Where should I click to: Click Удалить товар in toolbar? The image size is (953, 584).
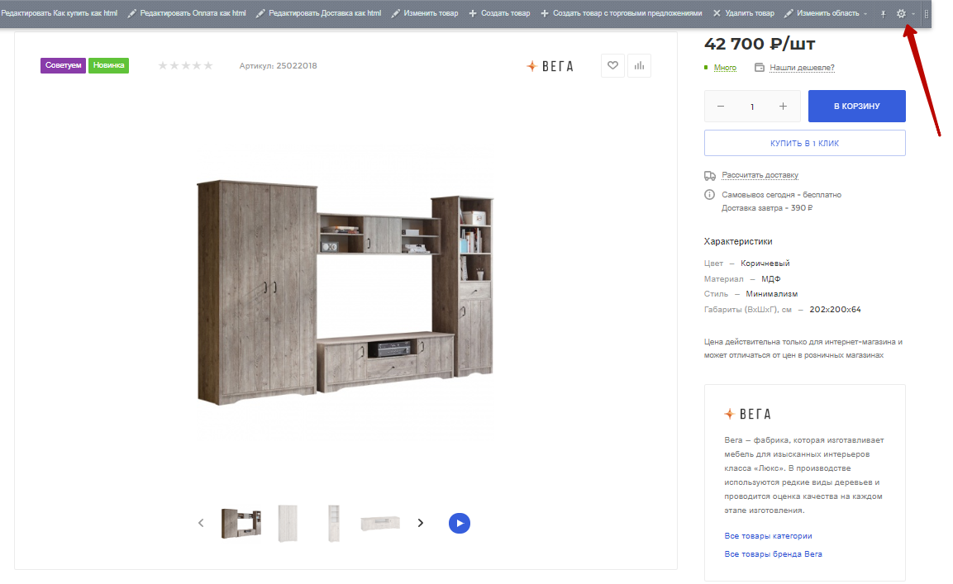[744, 12]
